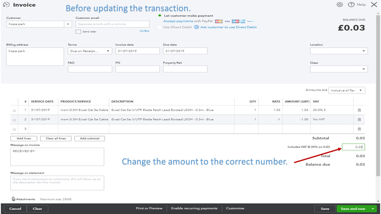Viewport: 381px width, 214px height.
Task: Click the No VAT cell in line 2
Action: coord(332,119)
